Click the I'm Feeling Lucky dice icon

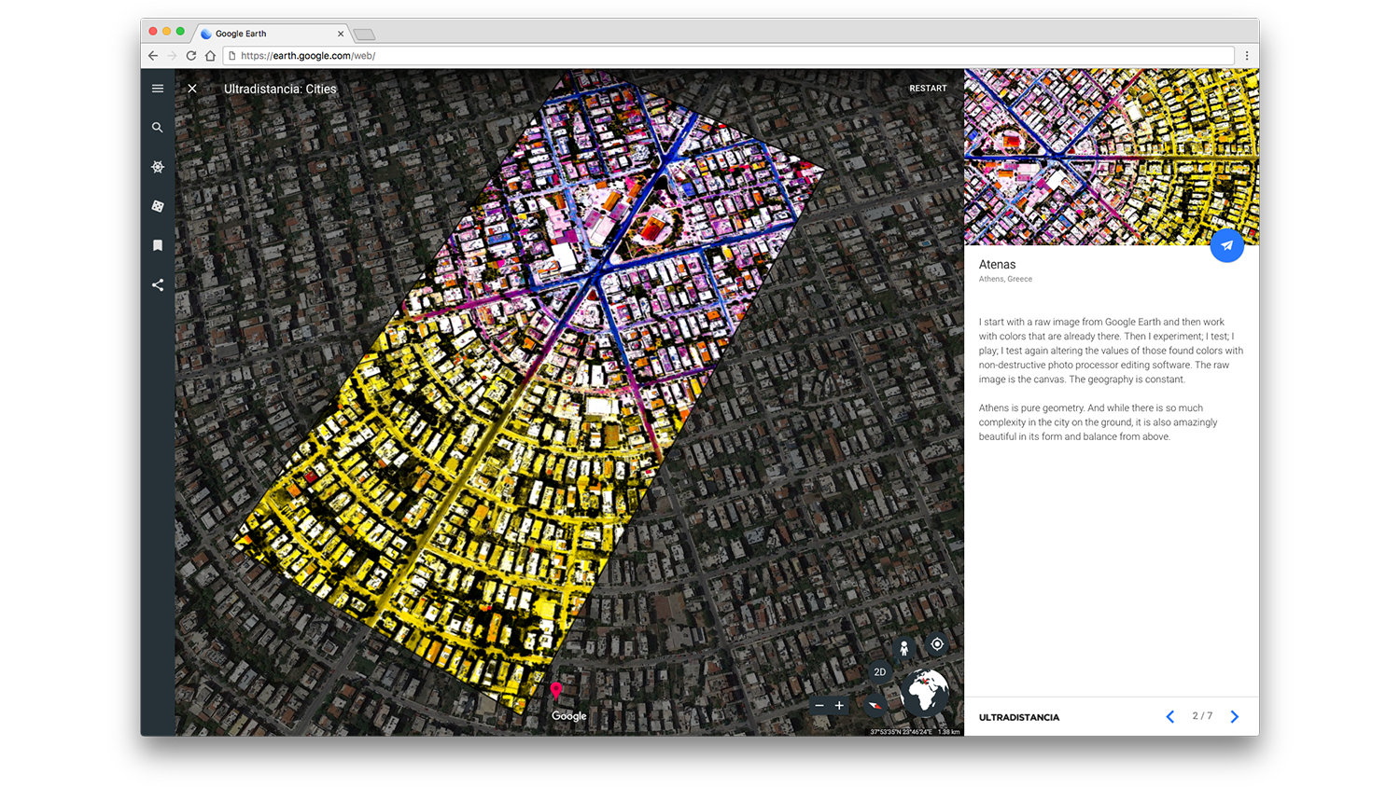point(158,206)
